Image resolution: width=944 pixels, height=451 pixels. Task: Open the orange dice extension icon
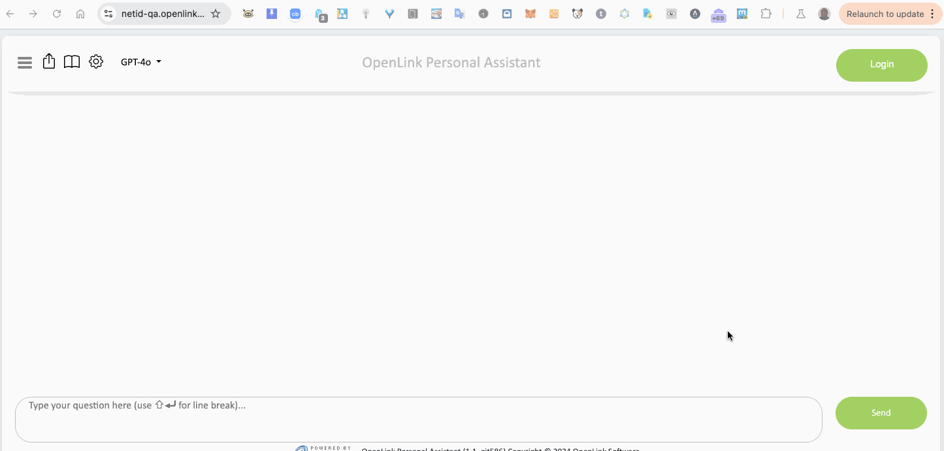point(554,14)
